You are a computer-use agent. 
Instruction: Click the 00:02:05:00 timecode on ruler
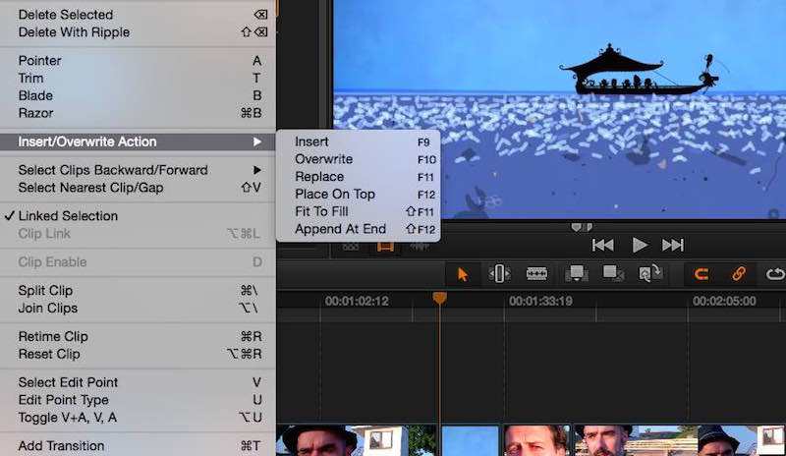724,301
